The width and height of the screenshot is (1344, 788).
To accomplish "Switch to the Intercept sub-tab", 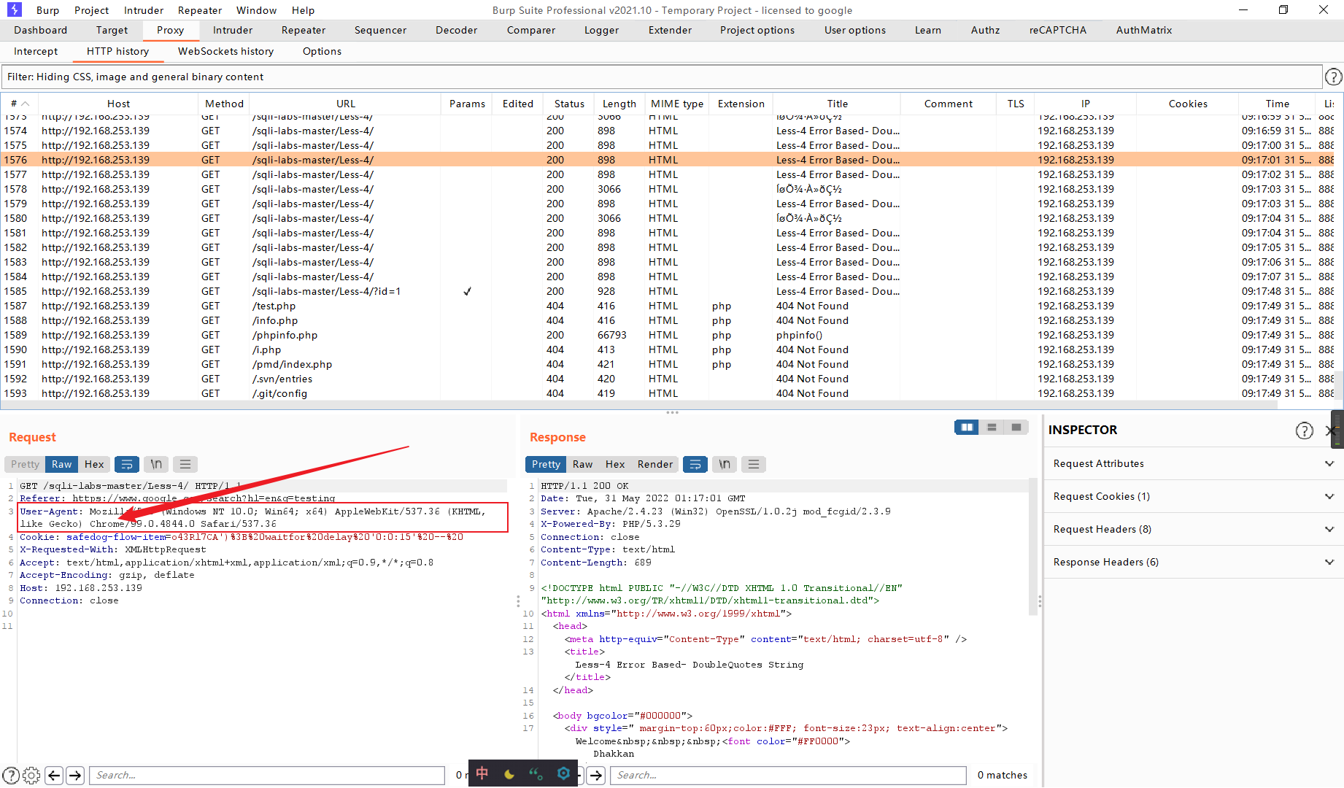I will tap(36, 51).
